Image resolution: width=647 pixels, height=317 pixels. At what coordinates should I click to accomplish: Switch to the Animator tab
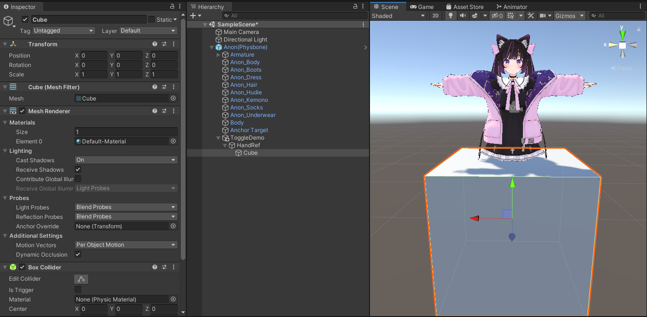coord(512,7)
